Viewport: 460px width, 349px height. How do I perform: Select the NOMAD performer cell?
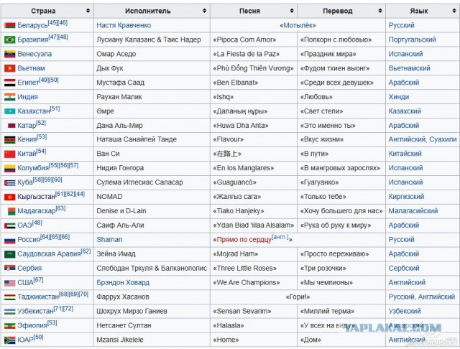pyautogui.click(x=152, y=197)
